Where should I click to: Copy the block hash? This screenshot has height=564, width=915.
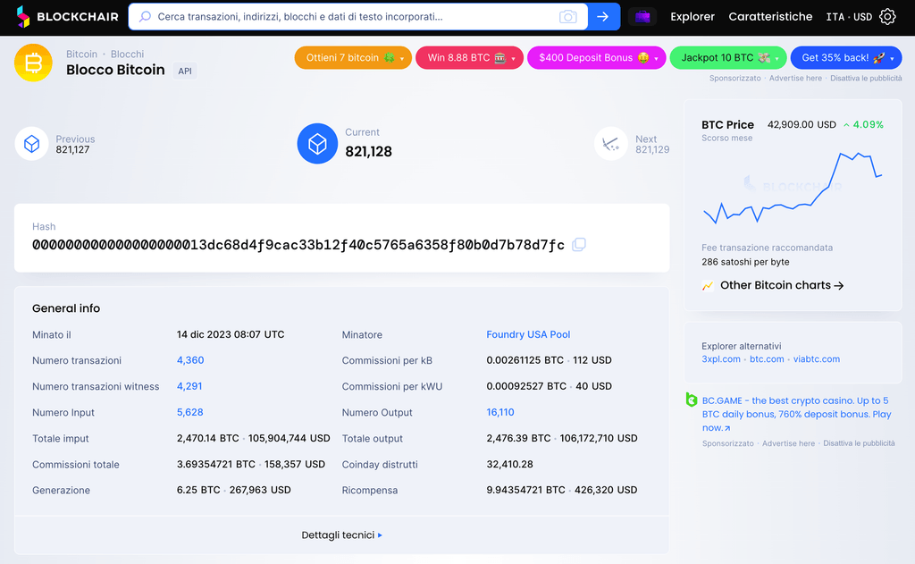[579, 245]
